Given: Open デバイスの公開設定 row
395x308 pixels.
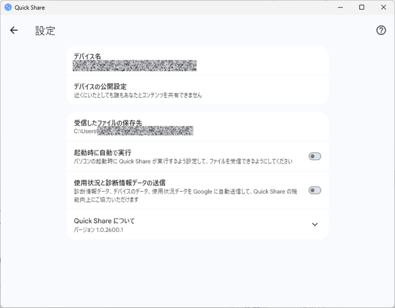Looking at the screenshot, I should [197, 90].
